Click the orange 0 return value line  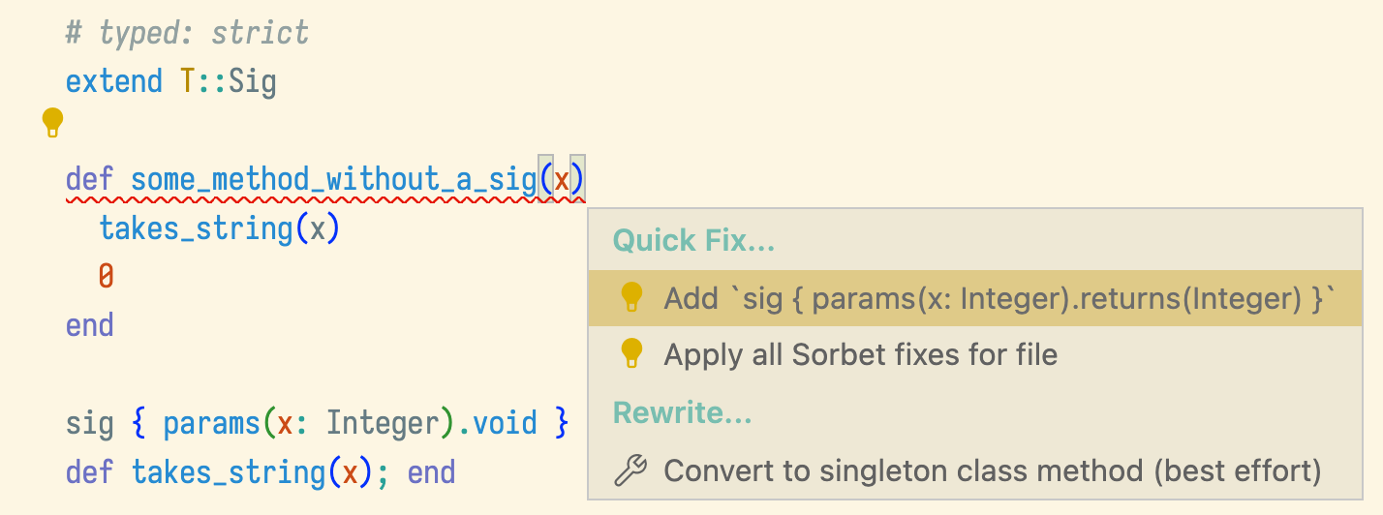(107, 277)
